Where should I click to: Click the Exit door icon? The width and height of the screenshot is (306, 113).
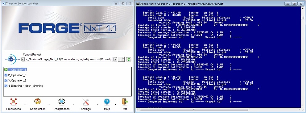pos(125,102)
